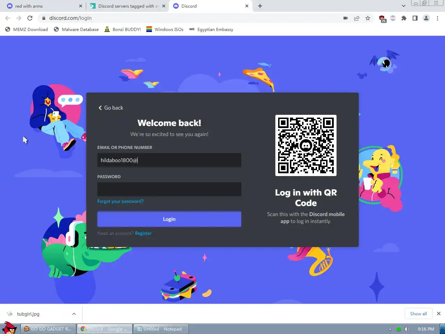Image resolution: width=445 pixels, height=334 pixels.
Task: Click the browser back arrow
Action: [8, 18]
